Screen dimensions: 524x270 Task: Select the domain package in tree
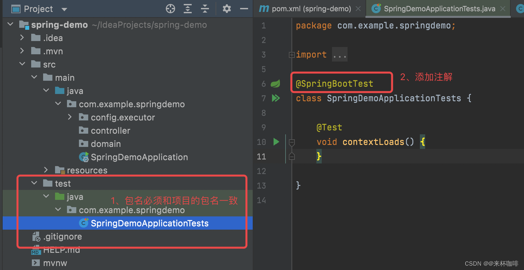click(106, 144)
